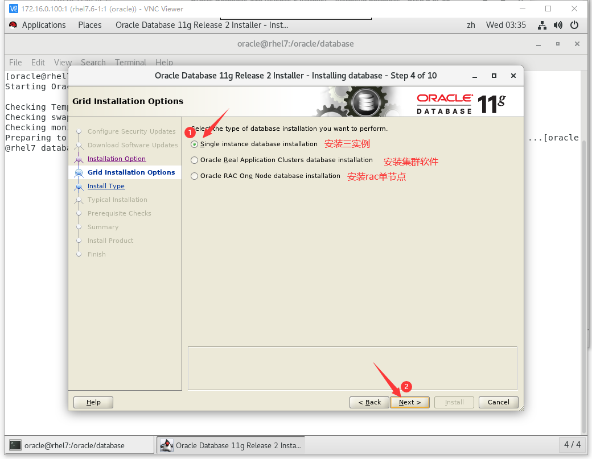The width and height of the screenshot is (592, 459).
Task: Click the VNC Viewer logo icon
Action: pos(14,9)
